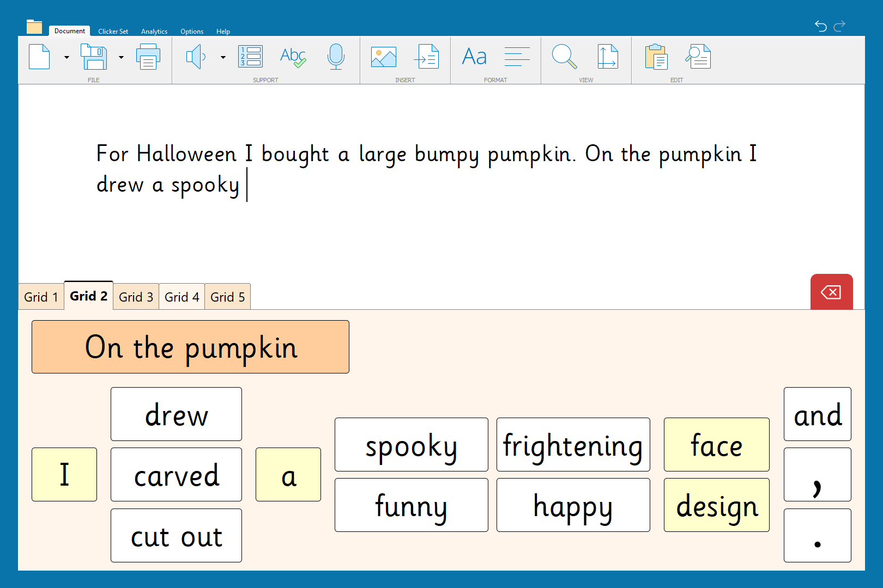Click the word cell 'frightening'

tap(573, 445)
